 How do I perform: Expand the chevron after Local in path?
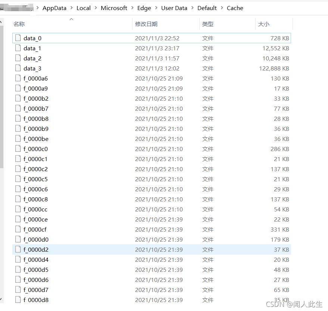pyautogui.click(x=96, y=8)
